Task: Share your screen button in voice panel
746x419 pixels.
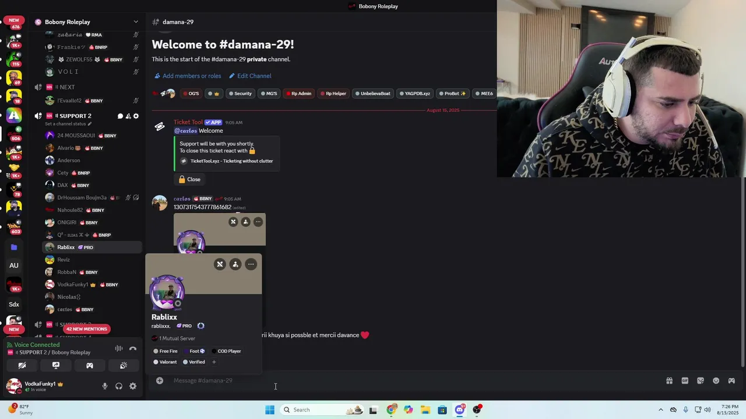Action: coord(56,365)
